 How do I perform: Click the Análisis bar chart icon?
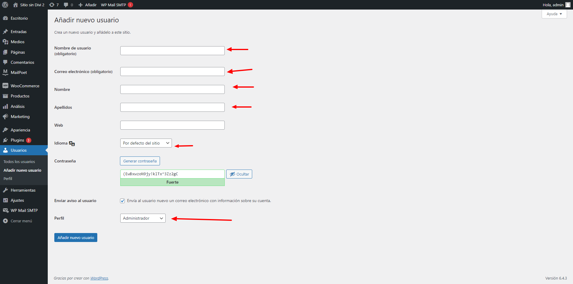point(5,106)
